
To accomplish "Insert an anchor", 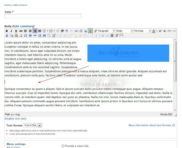I will pos(86,31).
